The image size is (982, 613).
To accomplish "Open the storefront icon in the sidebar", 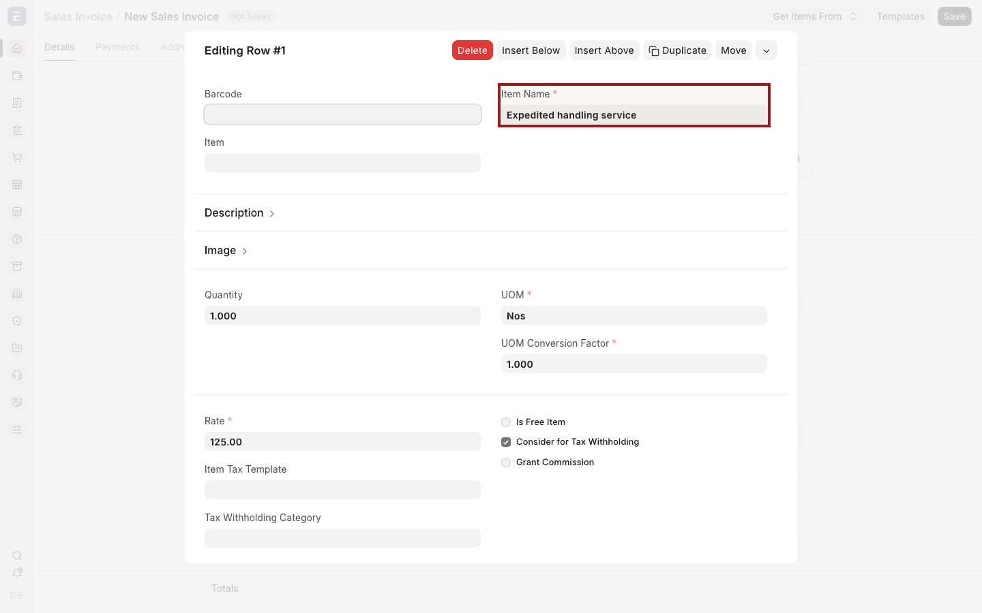I will 17,212.
